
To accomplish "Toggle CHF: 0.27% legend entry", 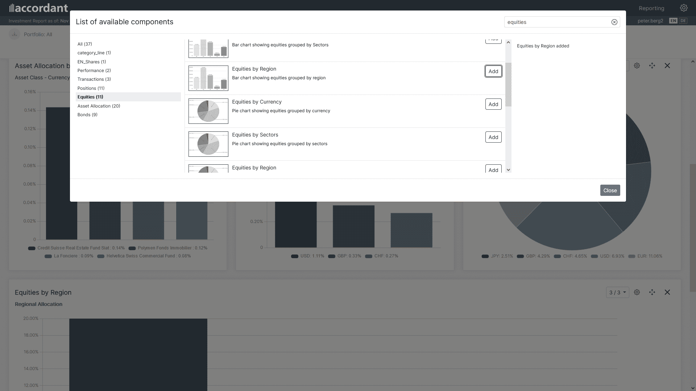I will [382, 256].
